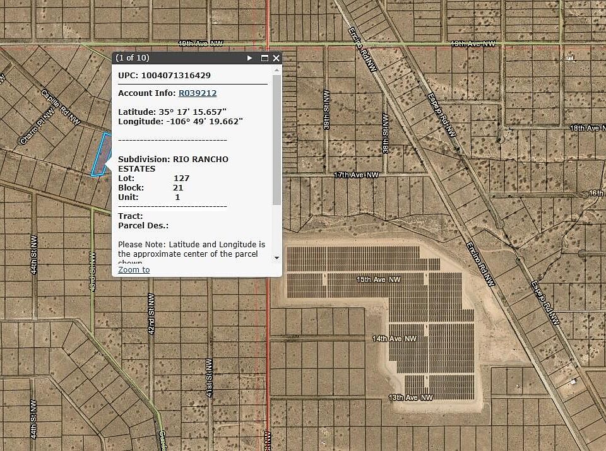Click the 41st St NW street label
The width and height of the screenshot is (606, 451).
pyautogui.click(x=208, y=377)
